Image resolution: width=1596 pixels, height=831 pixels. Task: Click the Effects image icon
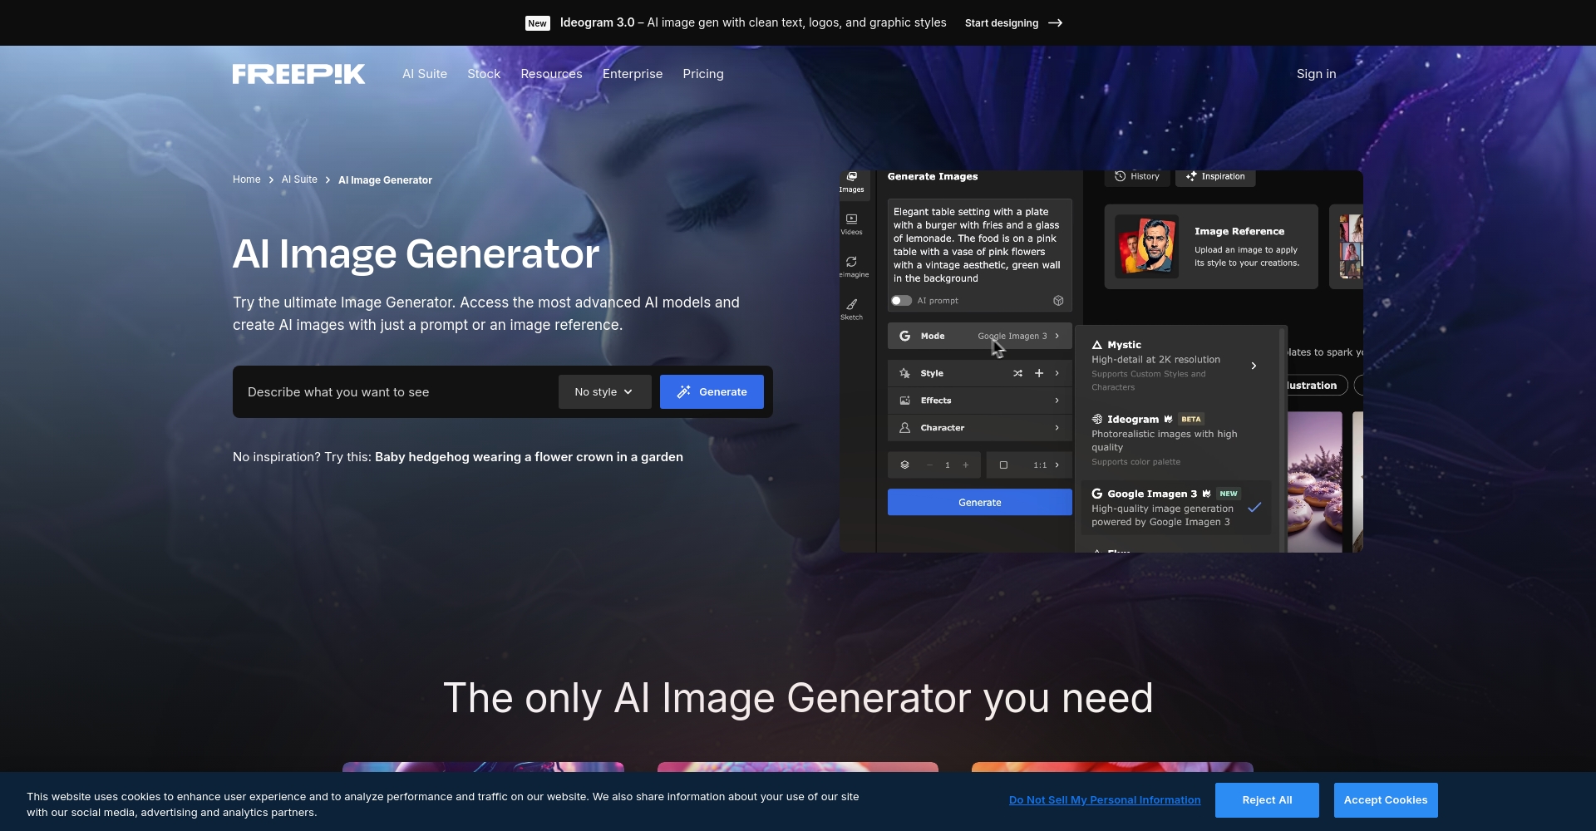coord(905,401)
